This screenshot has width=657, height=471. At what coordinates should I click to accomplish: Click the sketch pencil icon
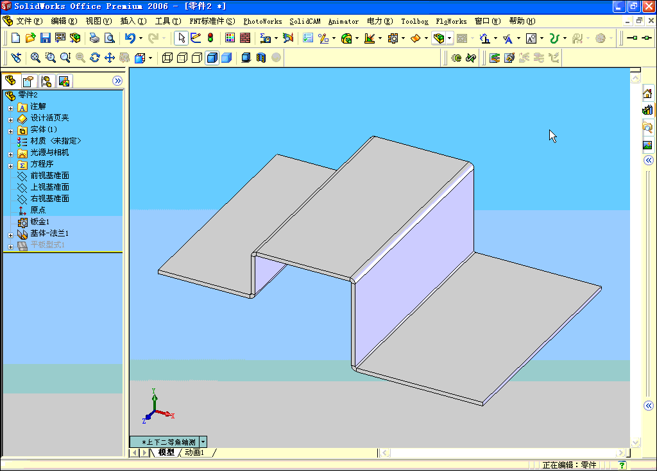pos(196,38)
